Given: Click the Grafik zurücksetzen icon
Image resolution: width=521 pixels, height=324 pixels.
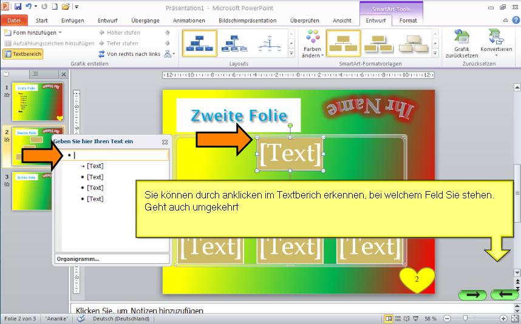Looking at the screenshot, I should coord(461,39).
